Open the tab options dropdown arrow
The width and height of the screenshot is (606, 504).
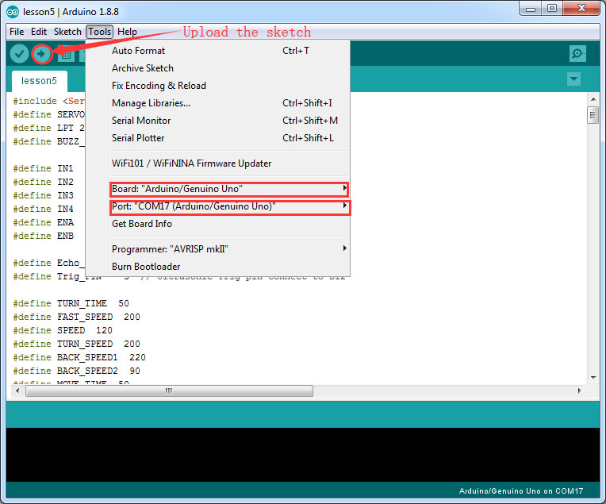(573, 79)
